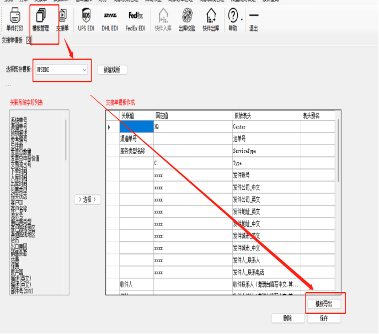
Task: Click the 新建模板 button
Action: point(112,70)
